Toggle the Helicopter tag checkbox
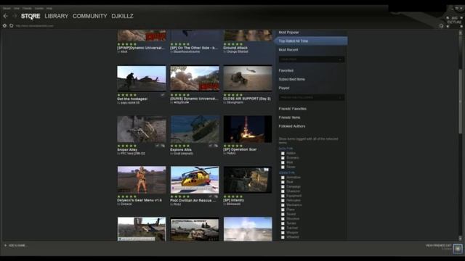 (283, 200)
